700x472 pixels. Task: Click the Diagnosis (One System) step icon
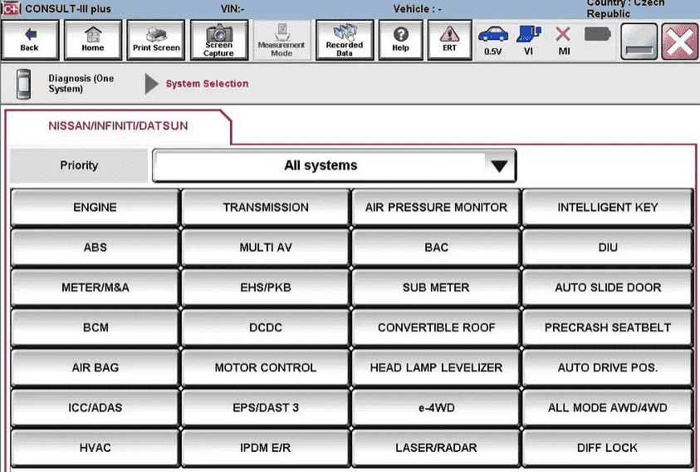pyautogui.click(x=23, y=84)
